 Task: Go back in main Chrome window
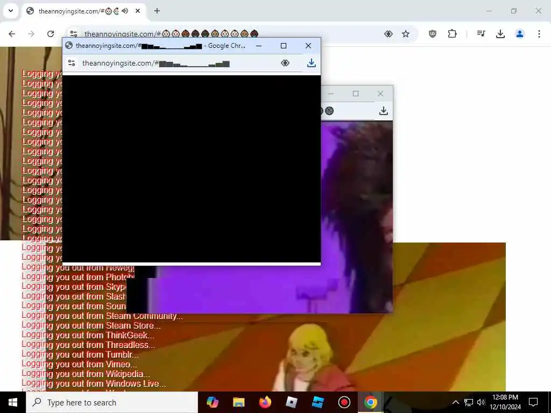tap(12, 34)
